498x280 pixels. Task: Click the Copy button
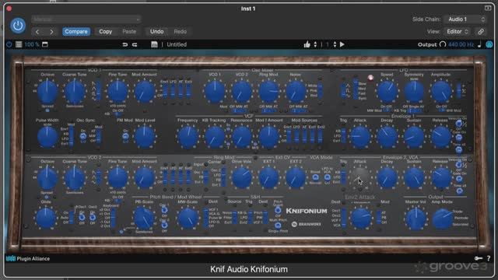click(106, 31)
